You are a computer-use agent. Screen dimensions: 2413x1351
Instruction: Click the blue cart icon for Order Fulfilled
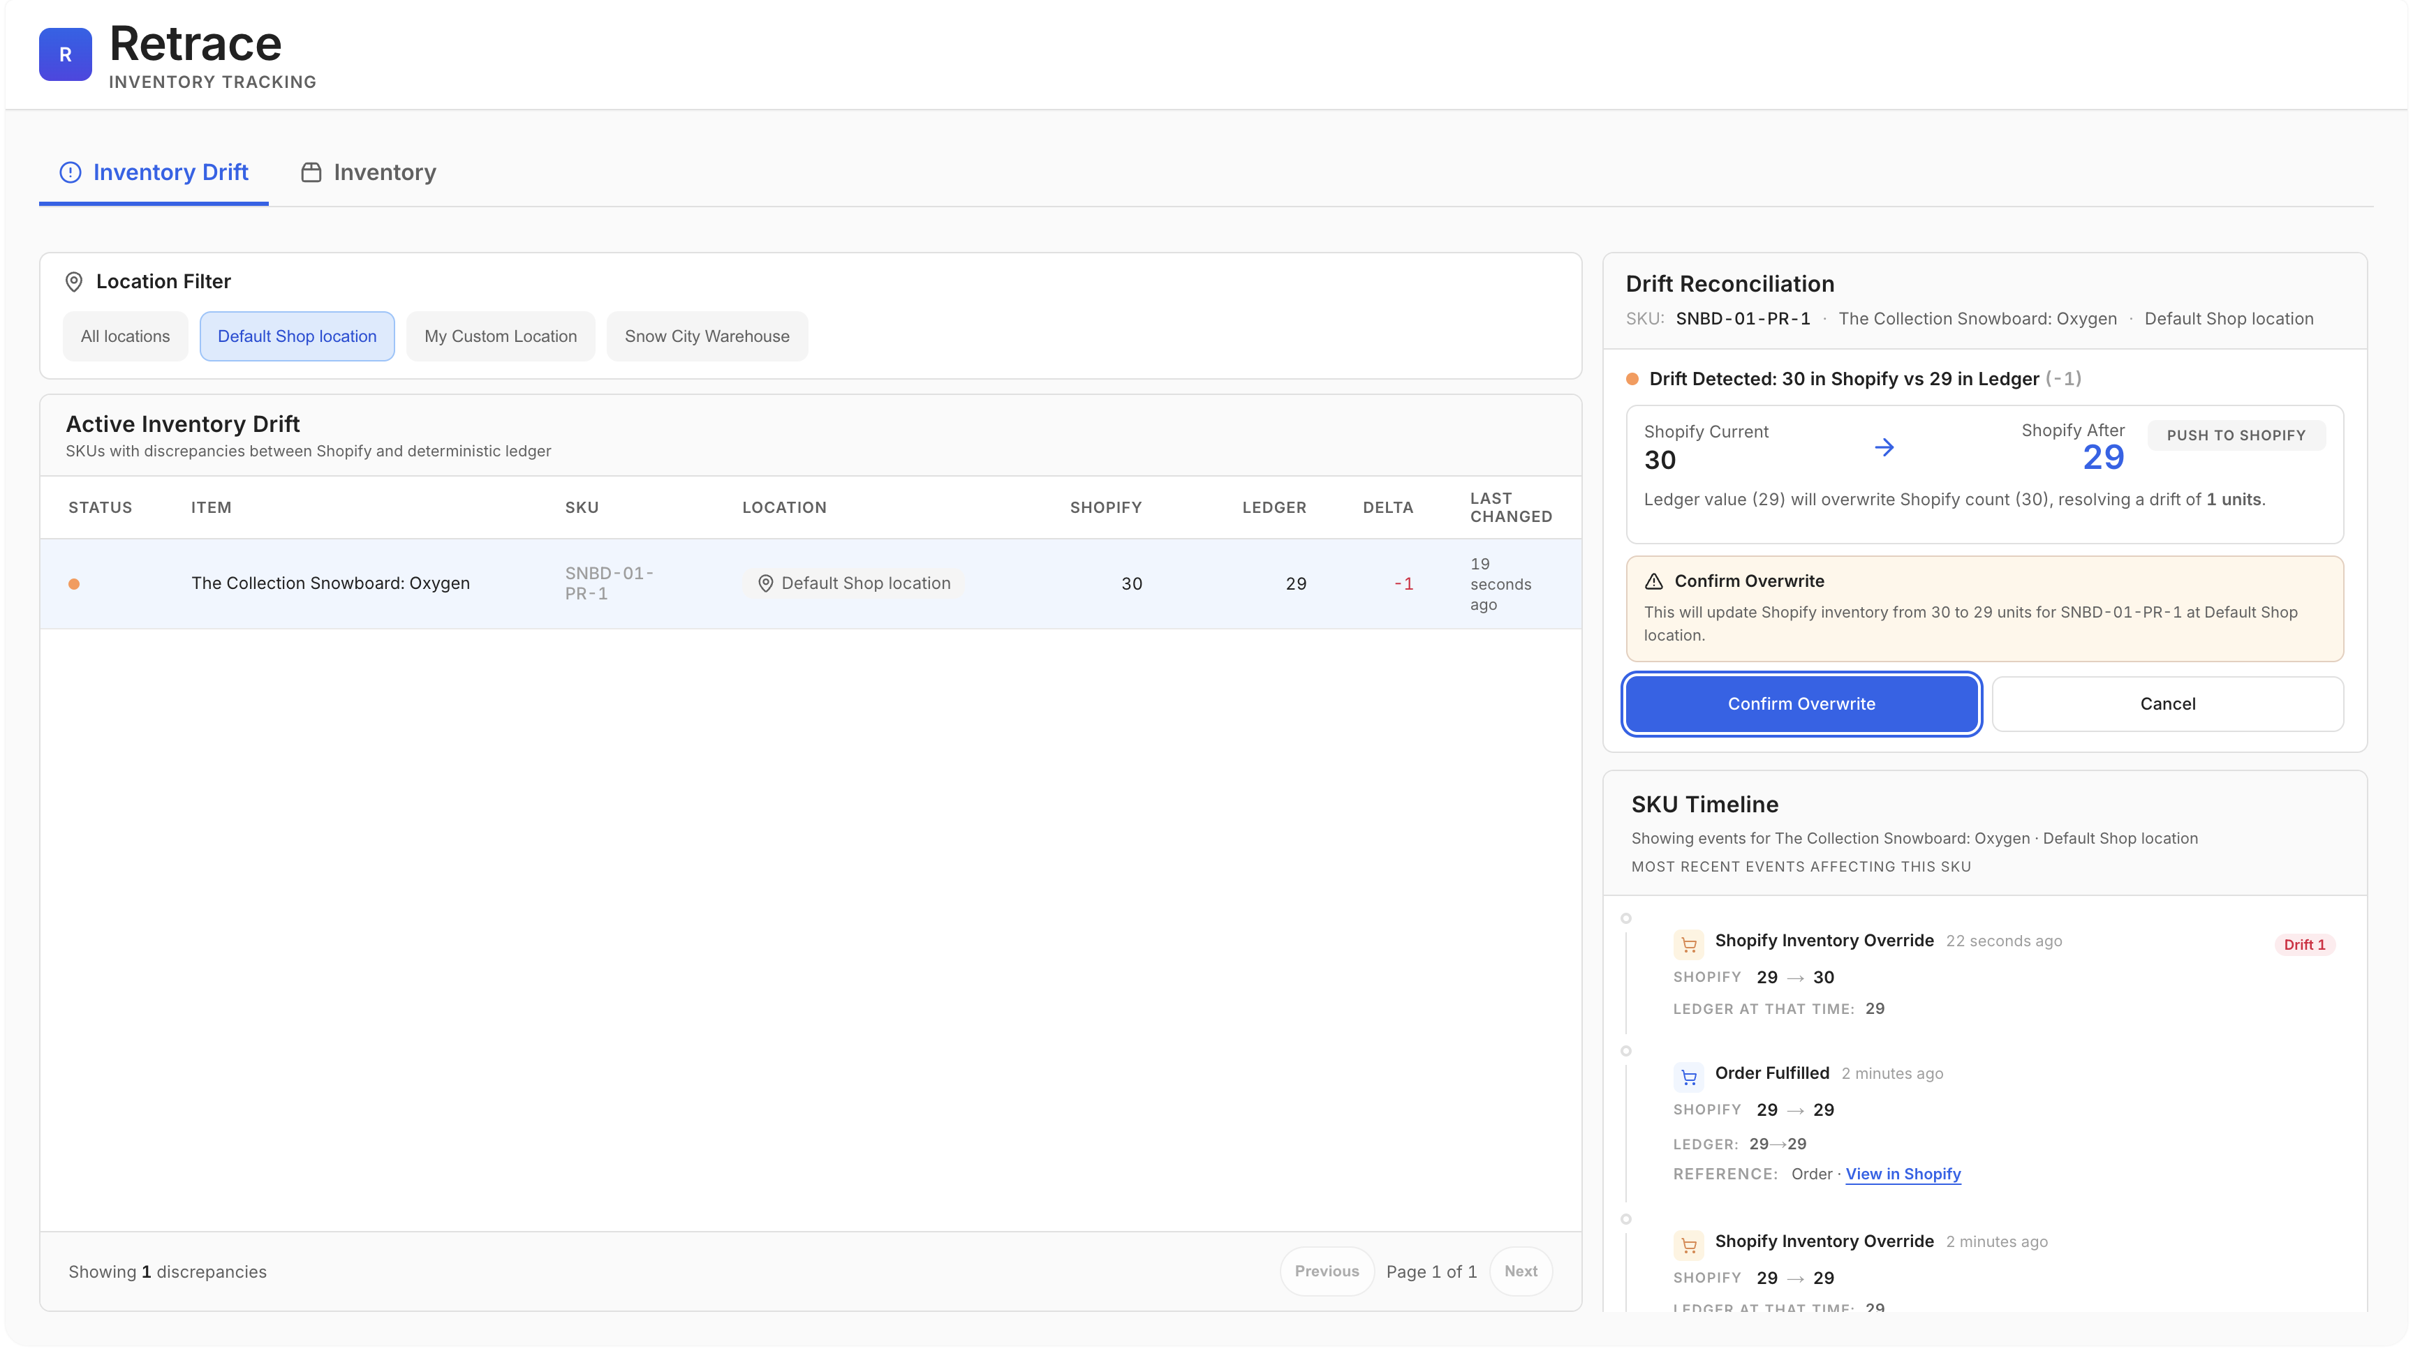tap(1688, 1077)
